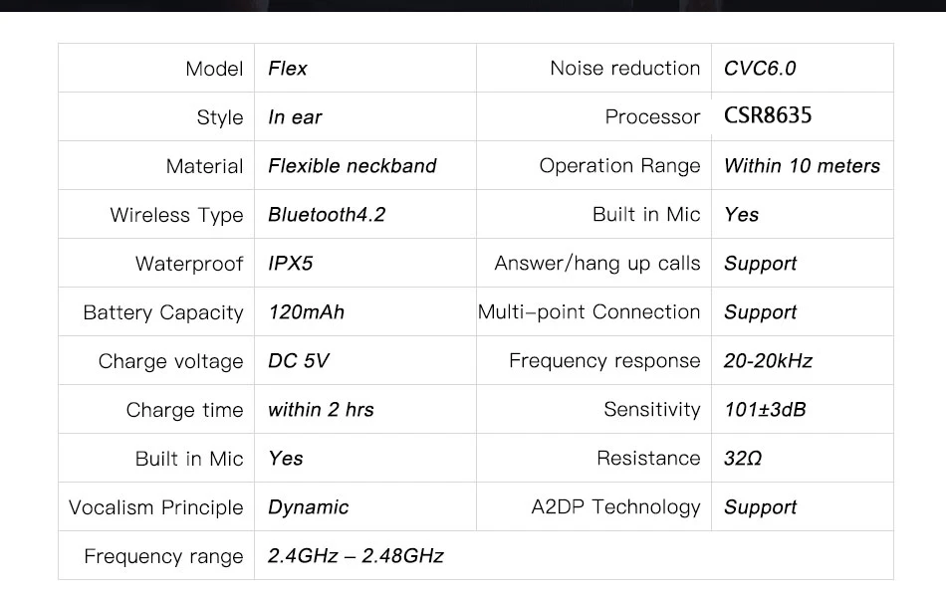This screenshot has width=946, height=589.
Task: Select the DC 5V charge voltage
Action: click(298, 361)
